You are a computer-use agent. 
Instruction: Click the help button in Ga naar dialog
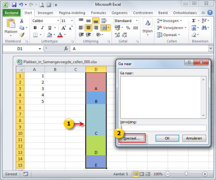[x=189, y=62]
